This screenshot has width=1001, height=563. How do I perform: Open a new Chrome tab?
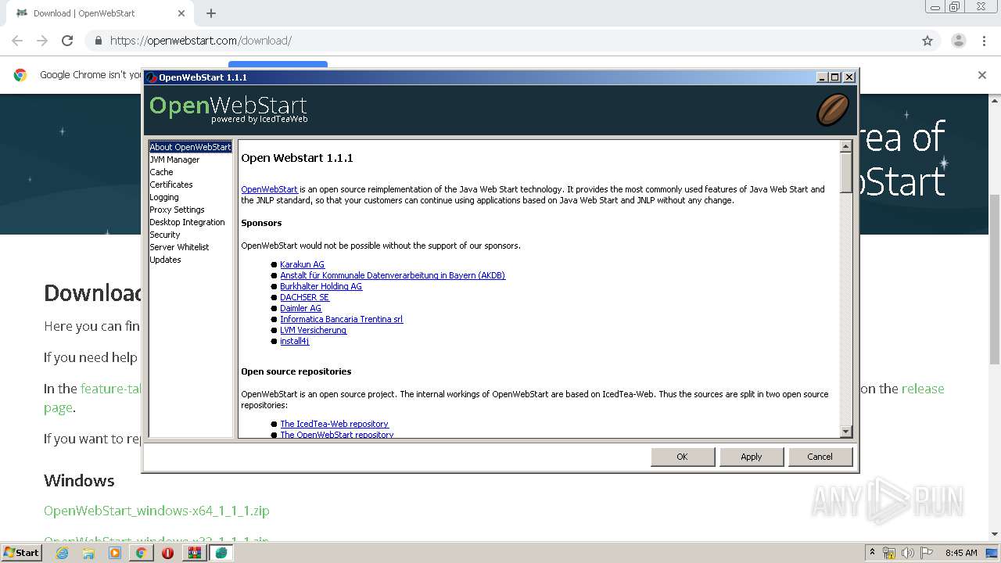(211, 13)
